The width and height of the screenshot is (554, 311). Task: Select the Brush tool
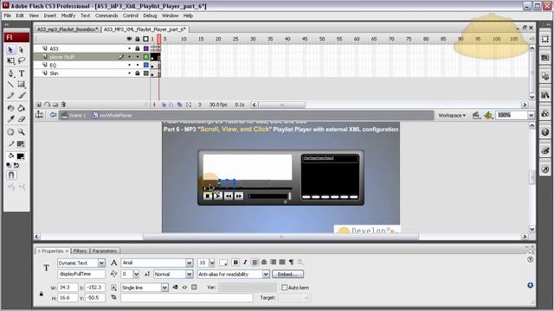(x=22, y=95)
